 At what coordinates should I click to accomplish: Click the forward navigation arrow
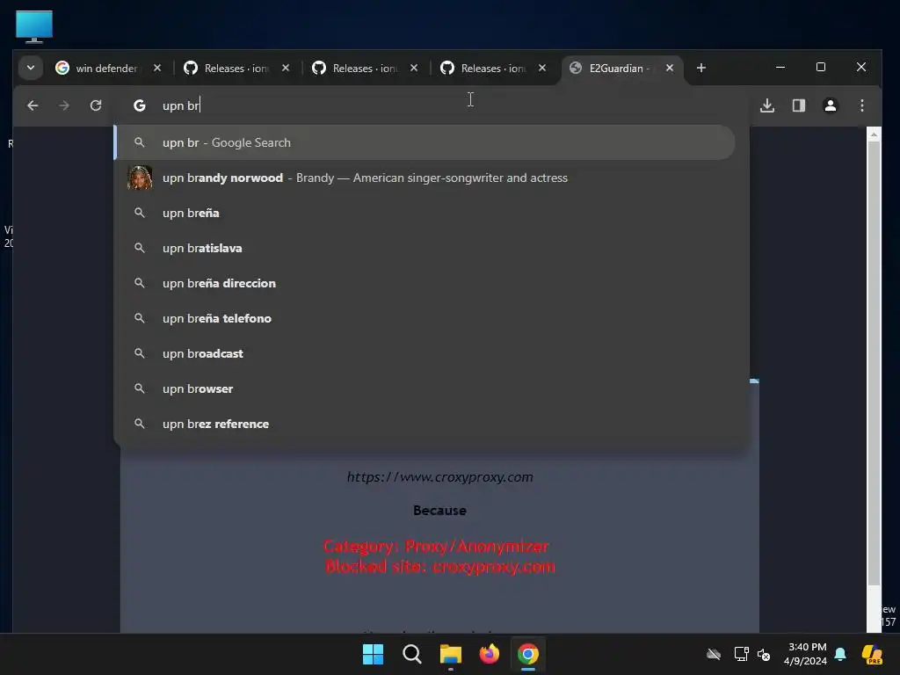coord(64,105)
